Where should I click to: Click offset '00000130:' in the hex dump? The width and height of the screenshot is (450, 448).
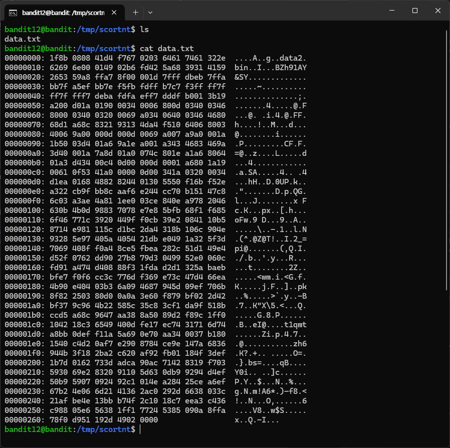(25, 239)
